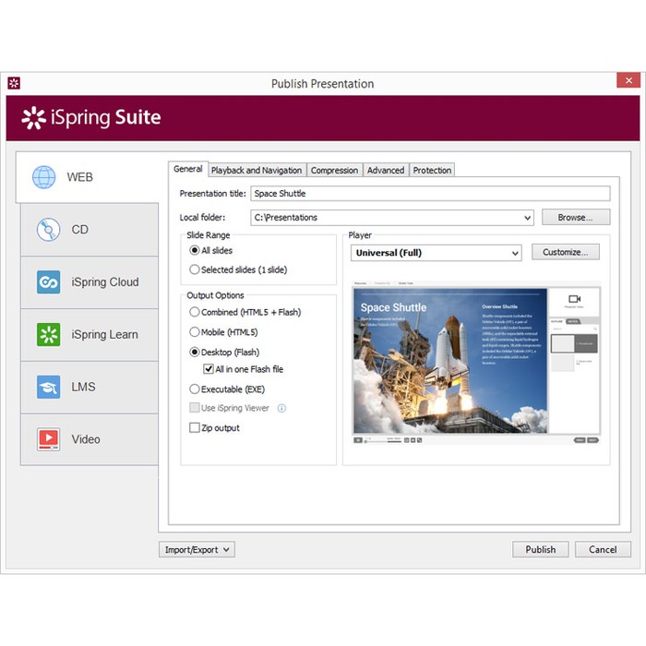The height and width of the screenshot is (646, 646).
Task: Choose Combined (HTML5 + Flash) output
Action: [x=194, y=312]
